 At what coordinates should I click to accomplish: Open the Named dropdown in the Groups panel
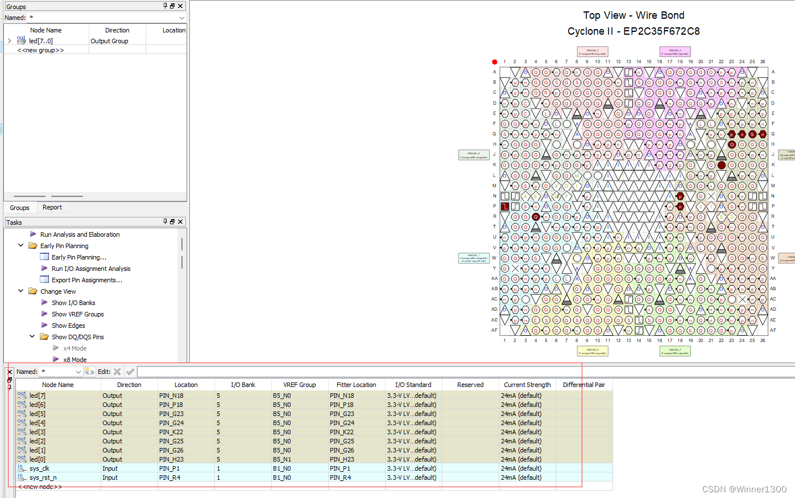182,18
